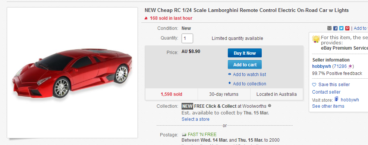Click the heart icon to save seller
Viewport: 368px width, 145px height.
(314, 85)
